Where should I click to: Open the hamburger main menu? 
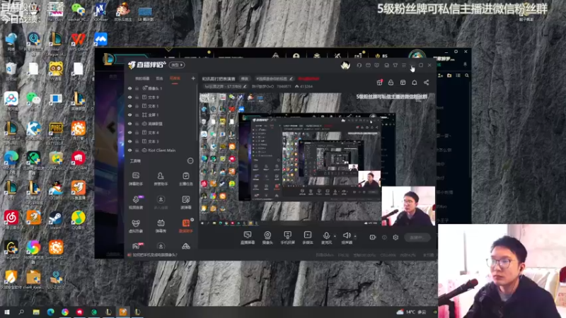[404, 65]
